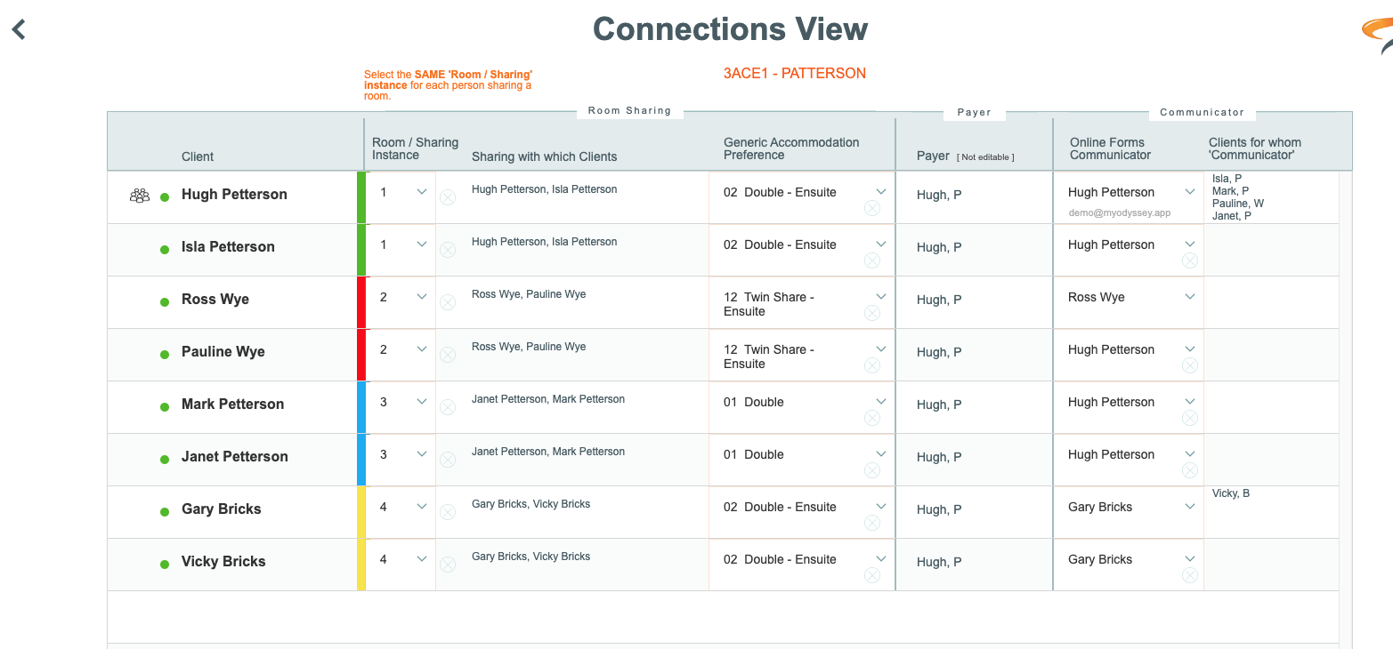Select client name Pauline Wye
Viewport: 1393px width, 649px height.
(x=223, y=352)
